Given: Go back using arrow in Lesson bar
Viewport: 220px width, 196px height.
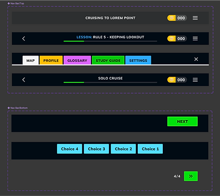Looking at the screenshot, I should 23,39.
